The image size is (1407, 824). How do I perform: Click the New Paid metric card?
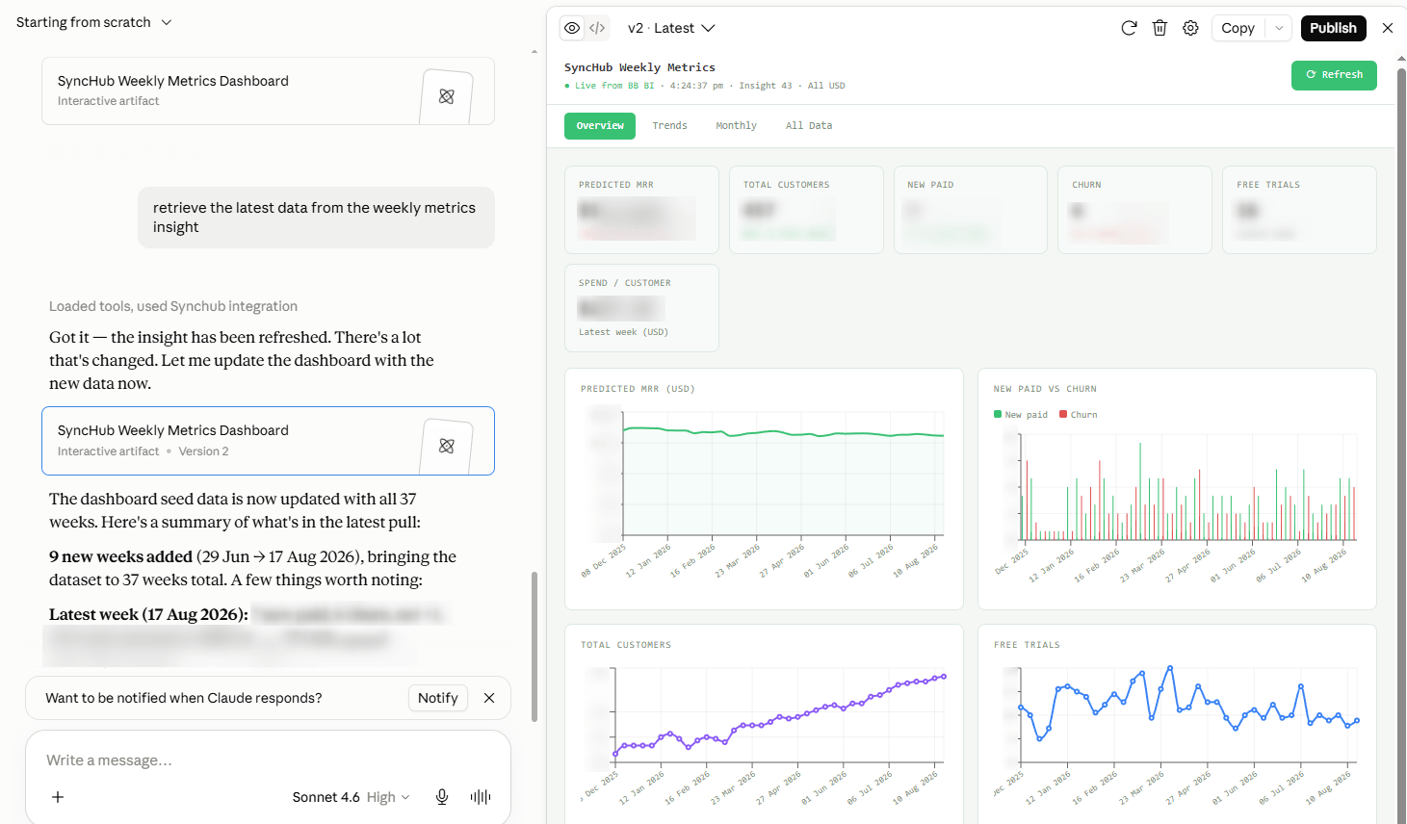coord(971,210)
